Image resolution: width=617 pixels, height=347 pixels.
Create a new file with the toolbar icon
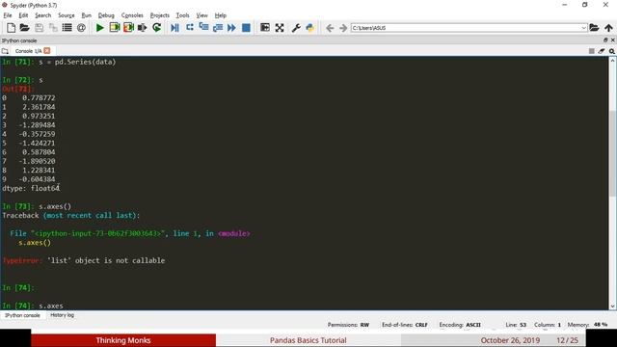pos(11,28)
